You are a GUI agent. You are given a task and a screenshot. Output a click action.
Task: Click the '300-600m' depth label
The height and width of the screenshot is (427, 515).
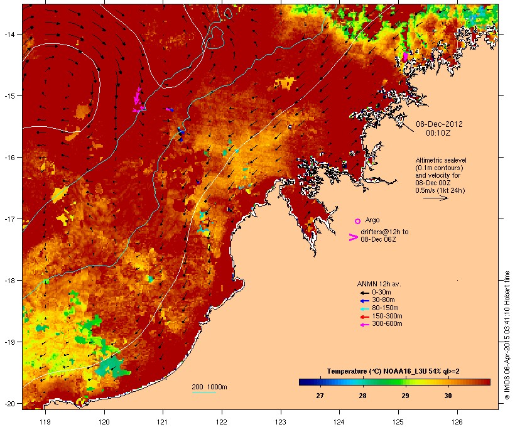387,324
